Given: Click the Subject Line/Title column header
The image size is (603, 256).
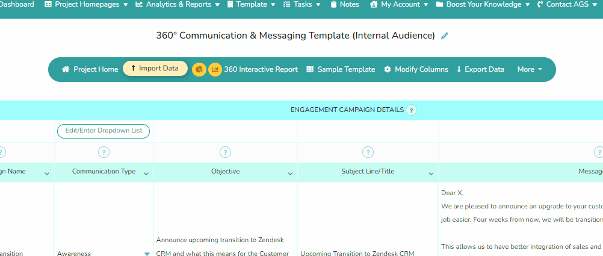Looking at the screenshot, I should [x=368, y=172].
